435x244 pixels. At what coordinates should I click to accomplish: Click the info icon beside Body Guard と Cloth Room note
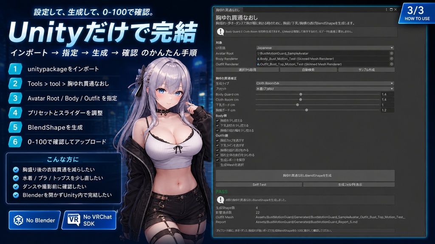tap(220, 31)
